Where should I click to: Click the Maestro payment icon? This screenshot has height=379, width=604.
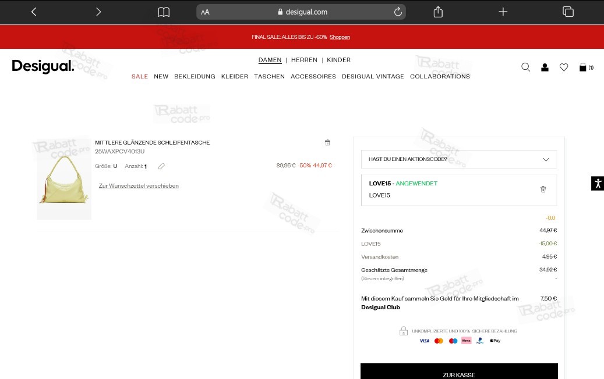pyautogui.click(x=453, y=341)
